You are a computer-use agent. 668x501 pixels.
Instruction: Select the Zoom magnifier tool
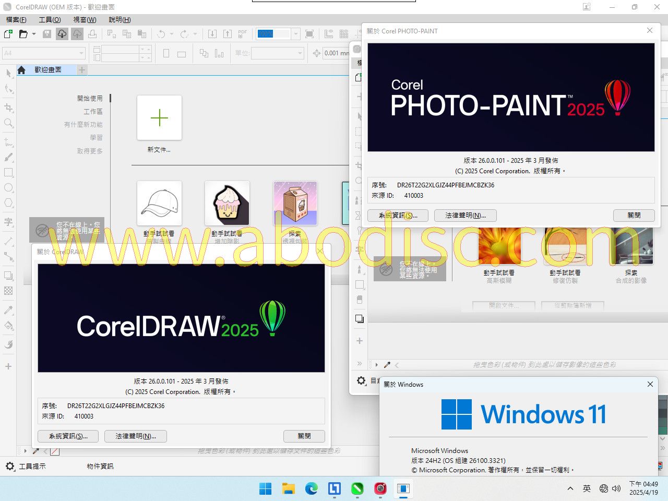pos(8,123)
